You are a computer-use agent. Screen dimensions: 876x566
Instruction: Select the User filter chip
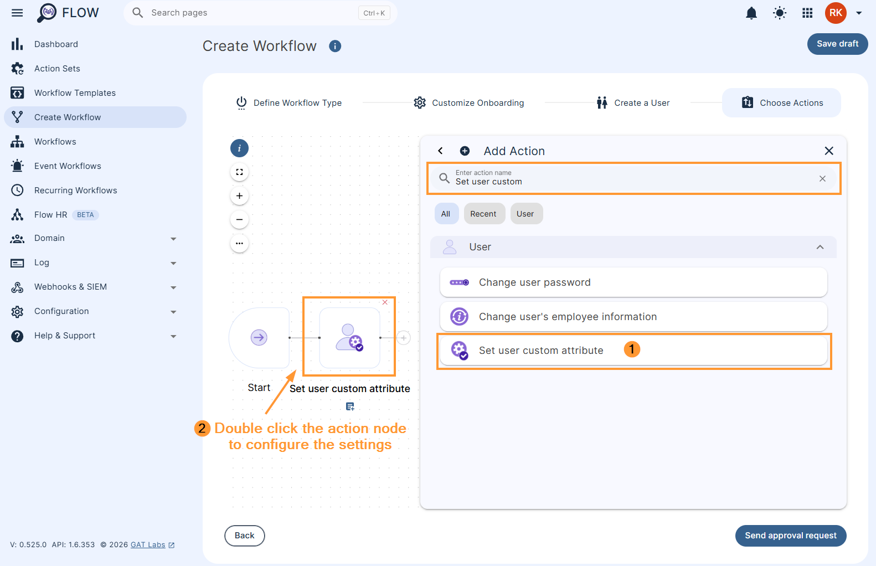[x=526, y=214]
